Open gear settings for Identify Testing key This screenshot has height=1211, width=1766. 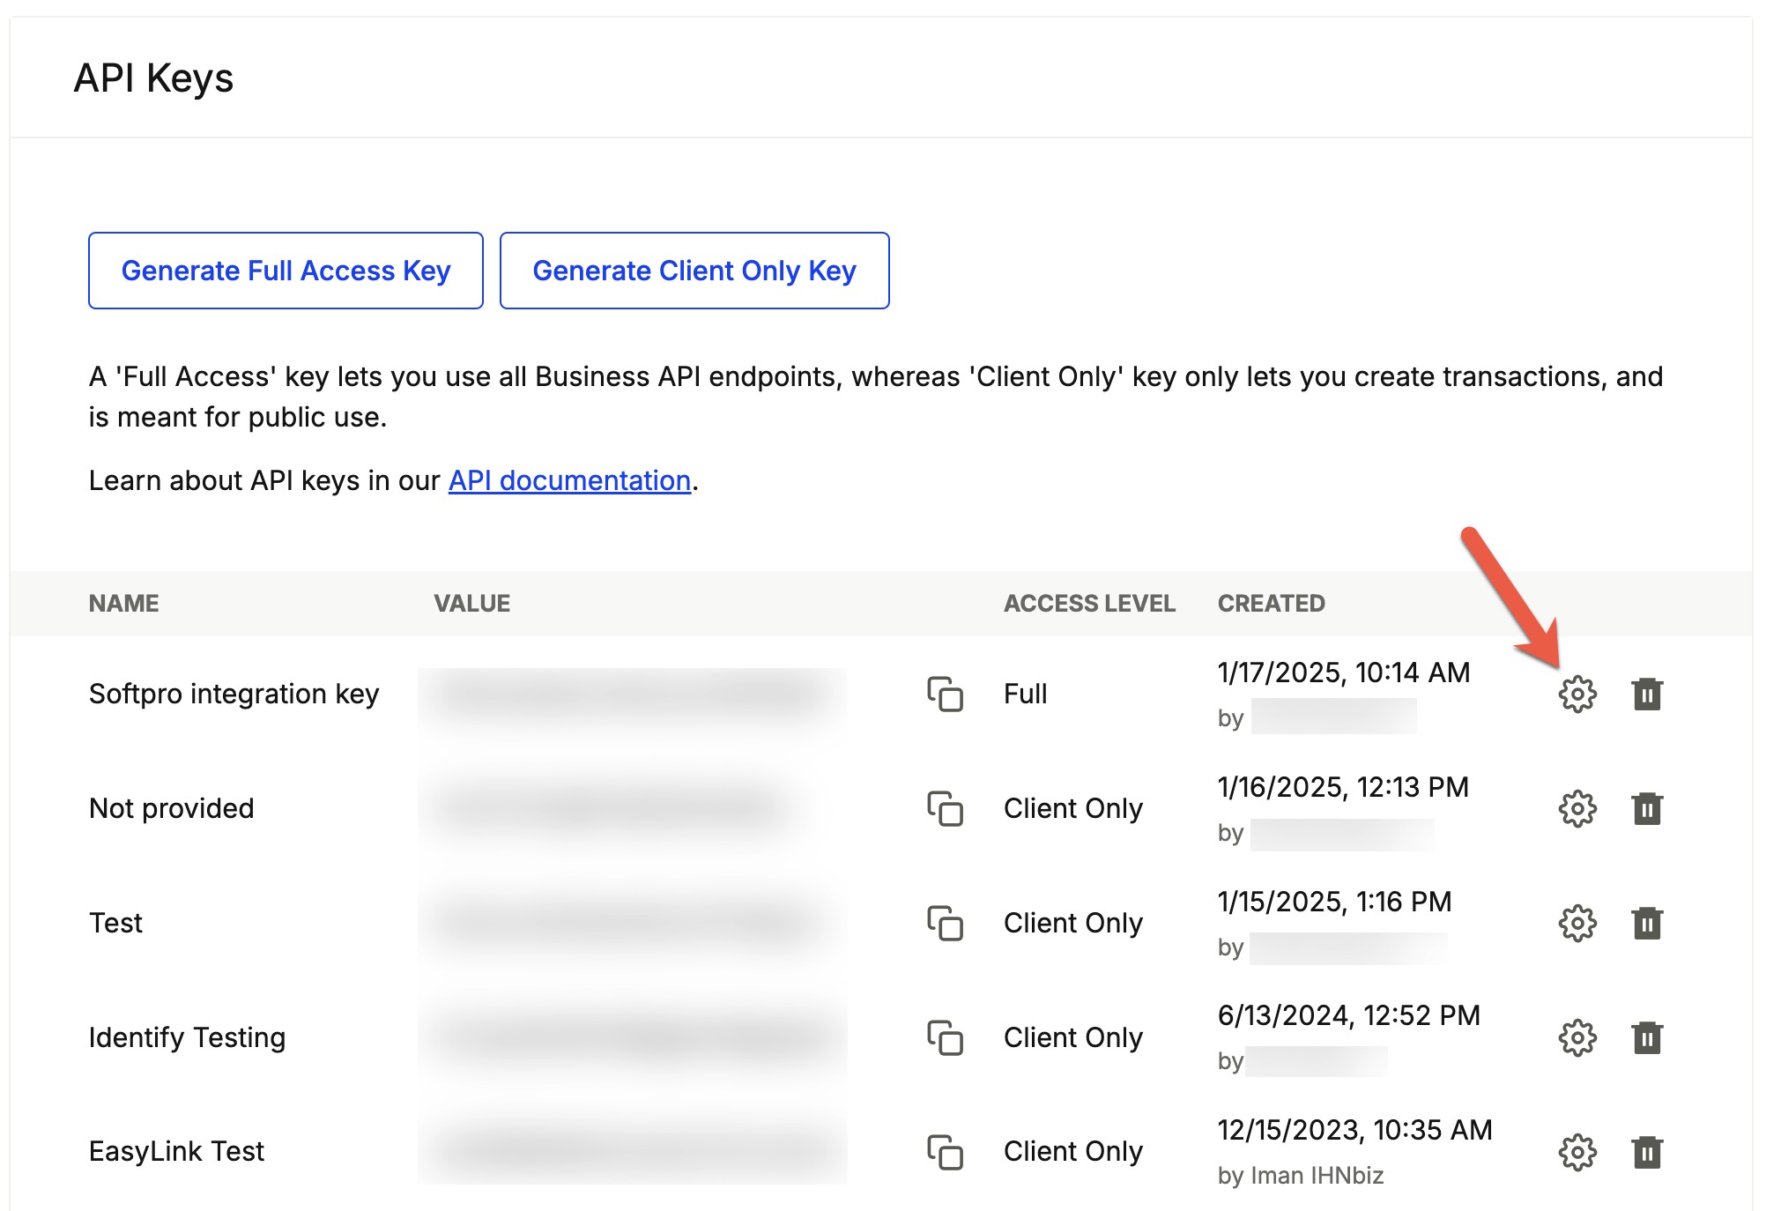(x=1577, y=1037)
